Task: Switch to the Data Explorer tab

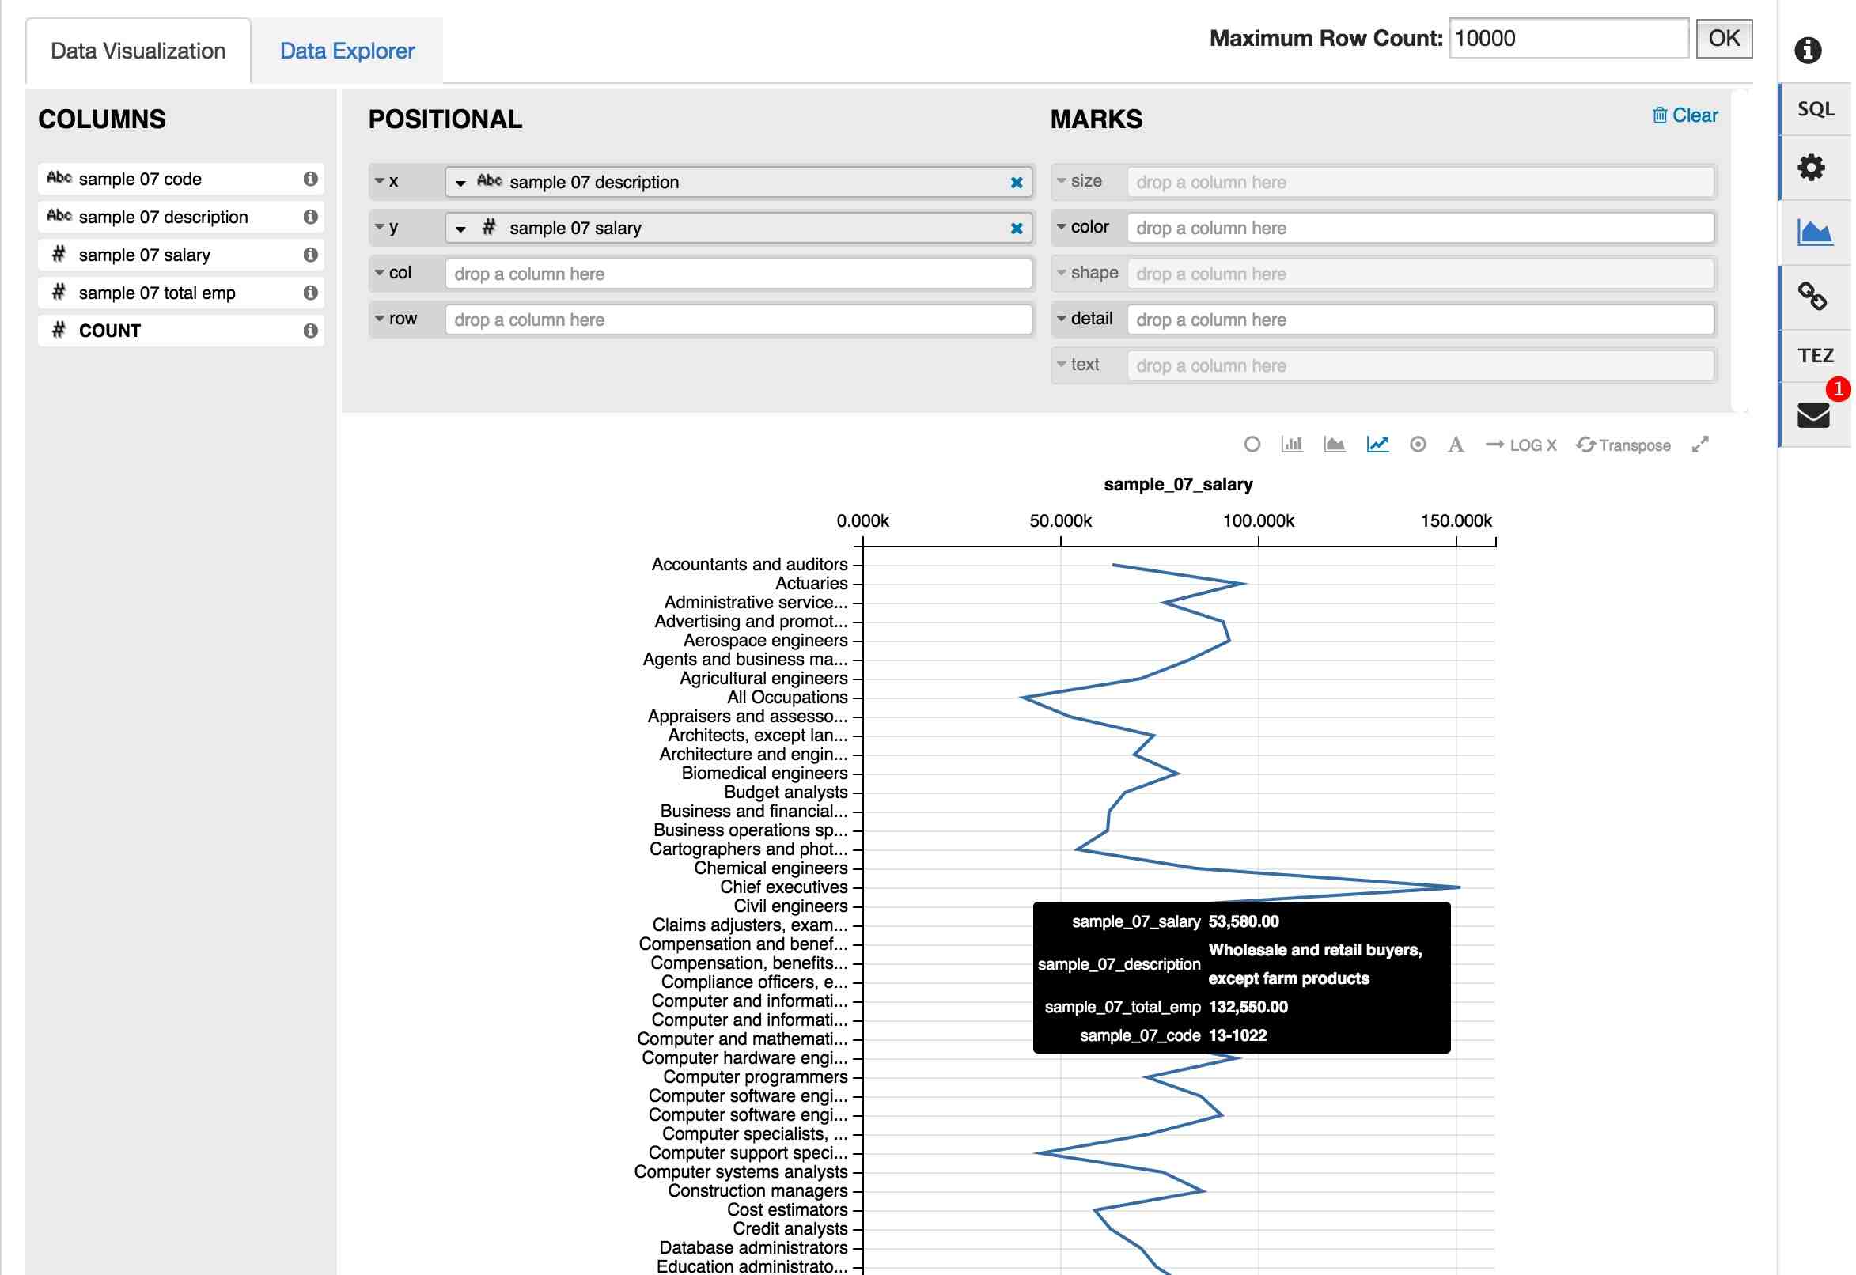Action: pos(346,51)
